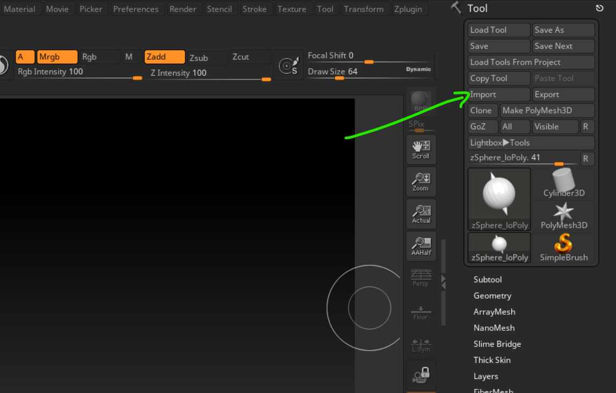Open the Stencil menu
Screen dimensions: 616x393
click(x=219, y=9)
